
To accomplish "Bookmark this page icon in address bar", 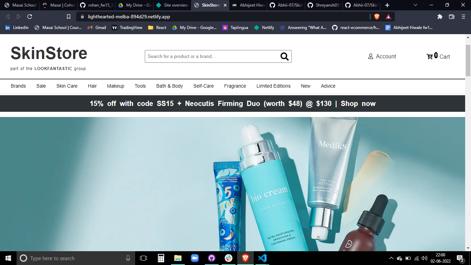I will pyautogui.click(x=69, y=17).
